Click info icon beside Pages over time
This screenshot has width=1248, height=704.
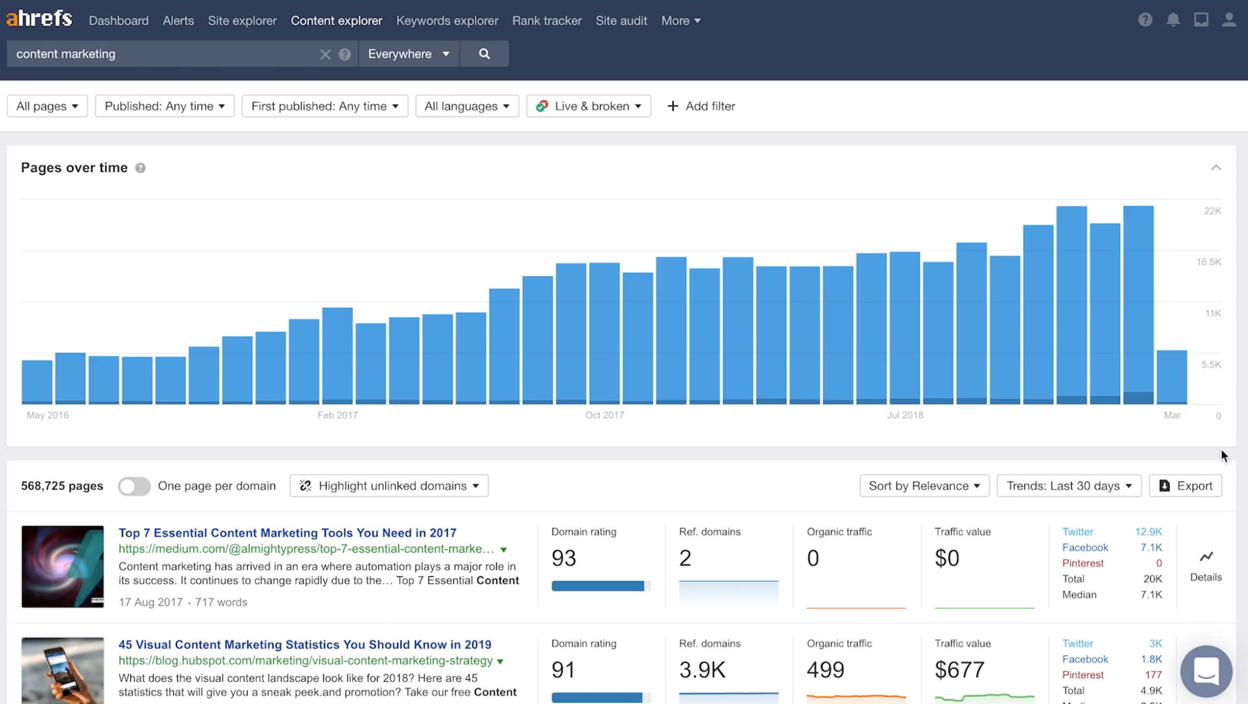coord(141,168)
